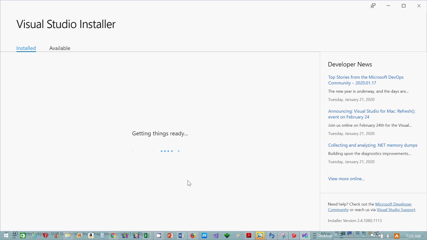Launch Google Chrome from taskbar
The image size is (427, 240).
(x=113, y=236)
